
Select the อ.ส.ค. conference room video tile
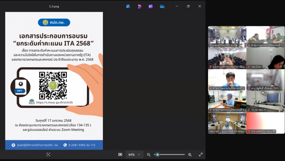pos(227,58)
